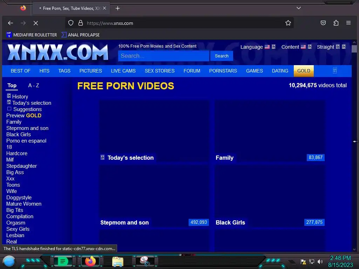Open the volume speaker tray icon
The height and width of the screenshot is (269, 359).
(320, 261)
